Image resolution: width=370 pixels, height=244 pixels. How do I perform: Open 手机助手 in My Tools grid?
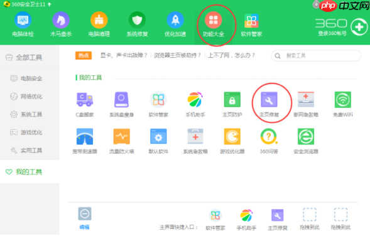(x=195, y=104)
